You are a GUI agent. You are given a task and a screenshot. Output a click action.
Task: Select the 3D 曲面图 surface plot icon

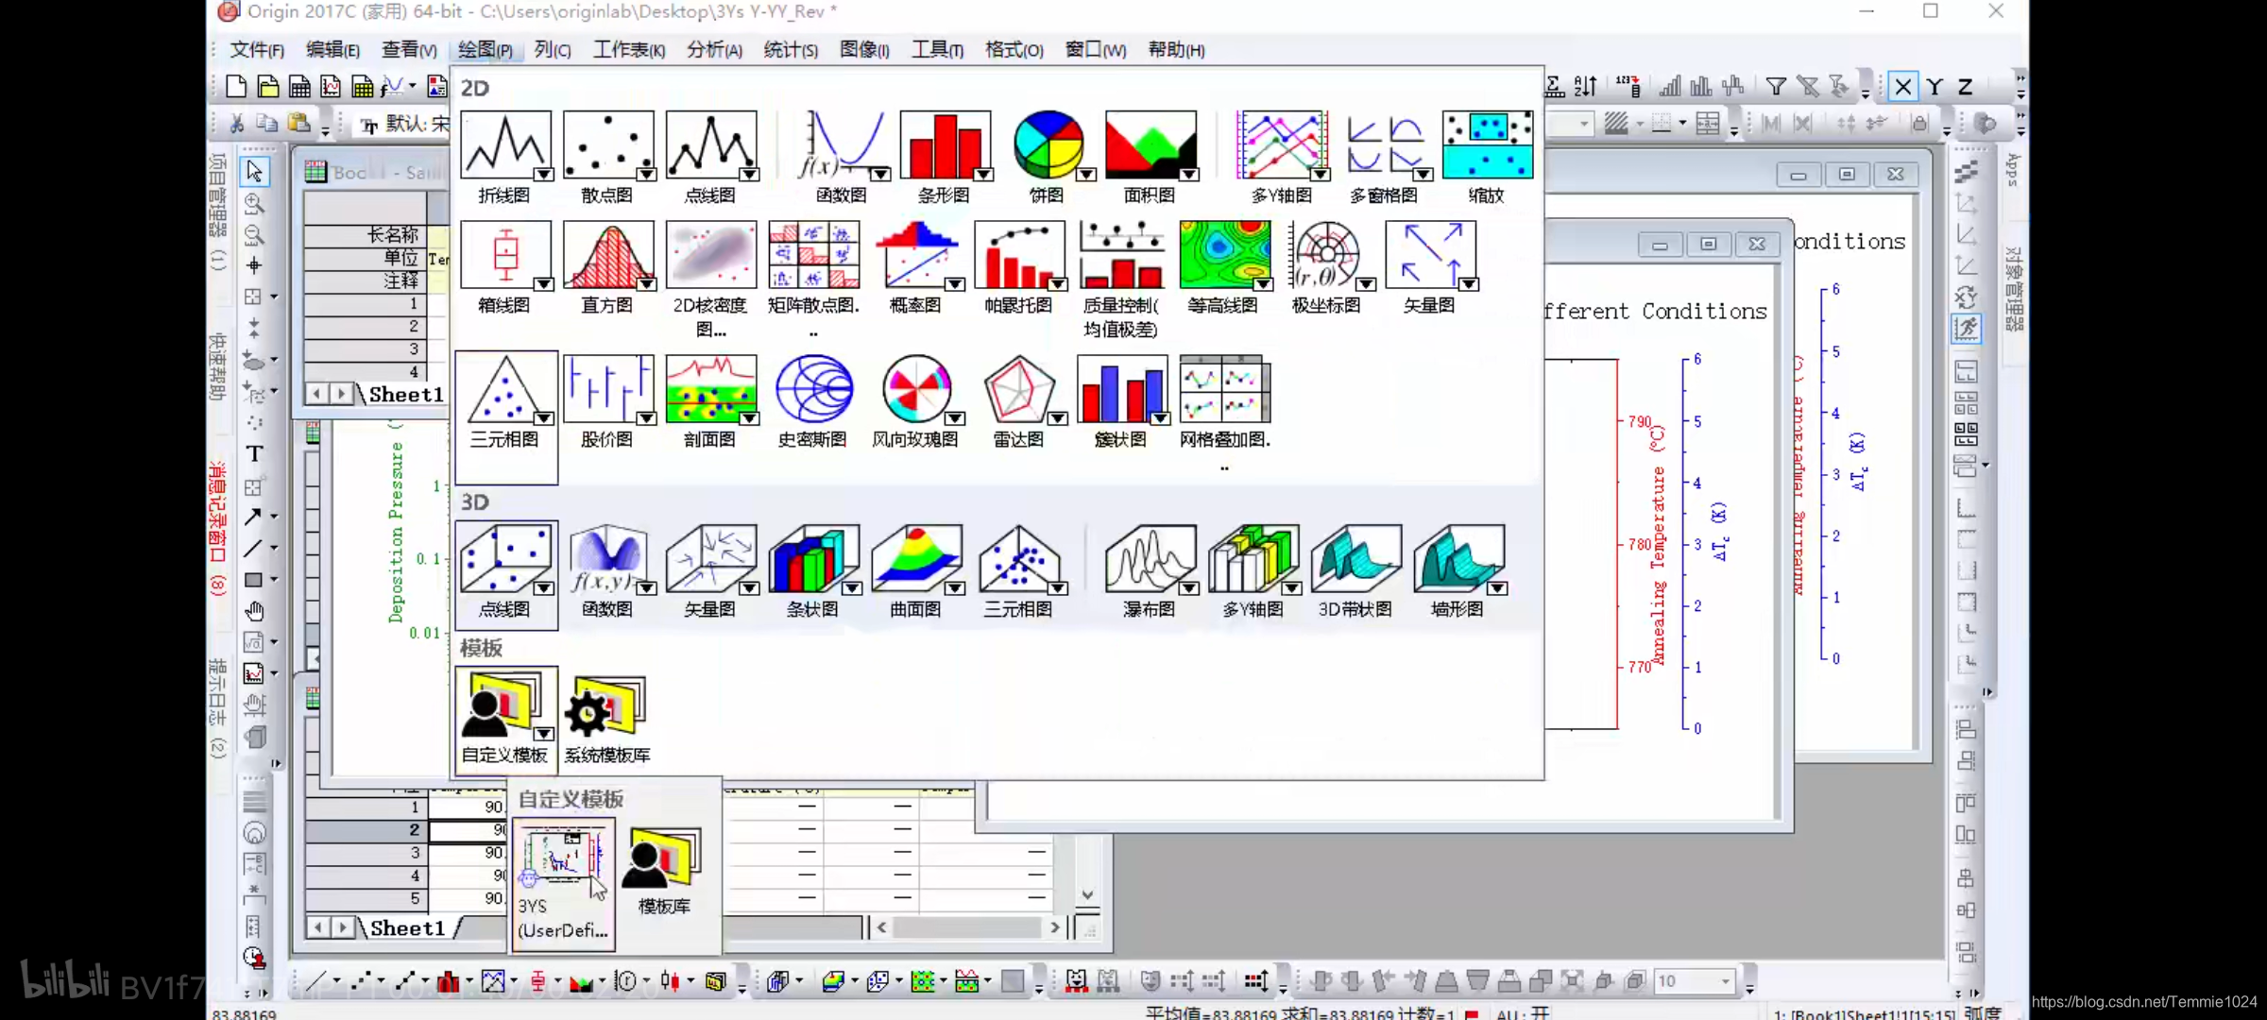coord(914,559)
